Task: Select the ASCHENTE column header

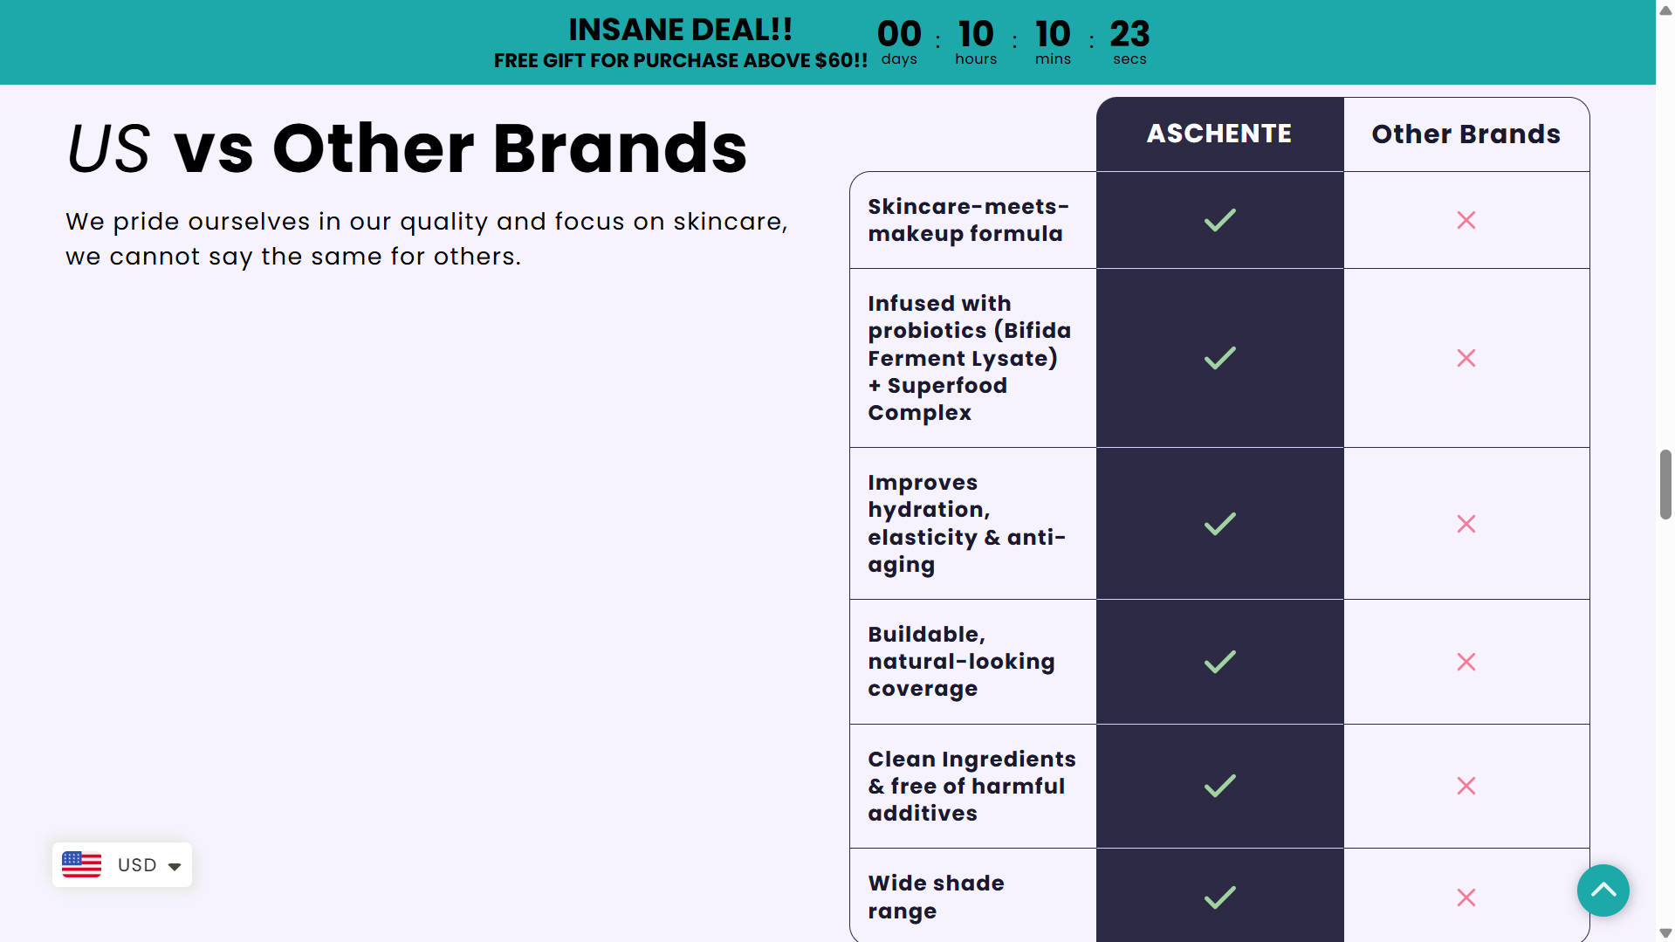Action: point(1218,134)
